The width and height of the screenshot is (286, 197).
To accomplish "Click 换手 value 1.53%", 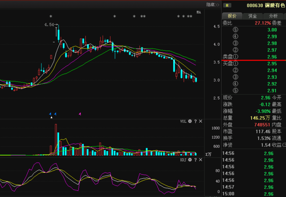I will 264,138.
